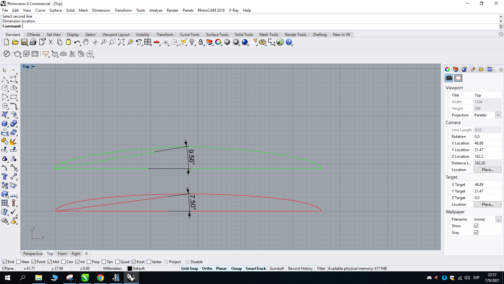
Task: Enable the Perp osnap checkbox
Action: coord(89,262)
